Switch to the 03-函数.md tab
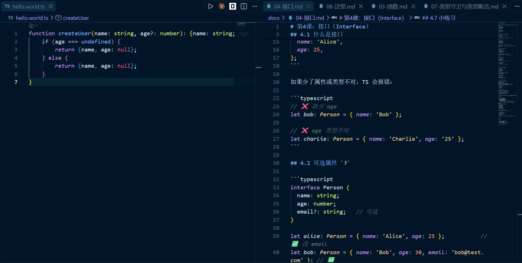Screen dimensions: 522x263 point(393,6)
